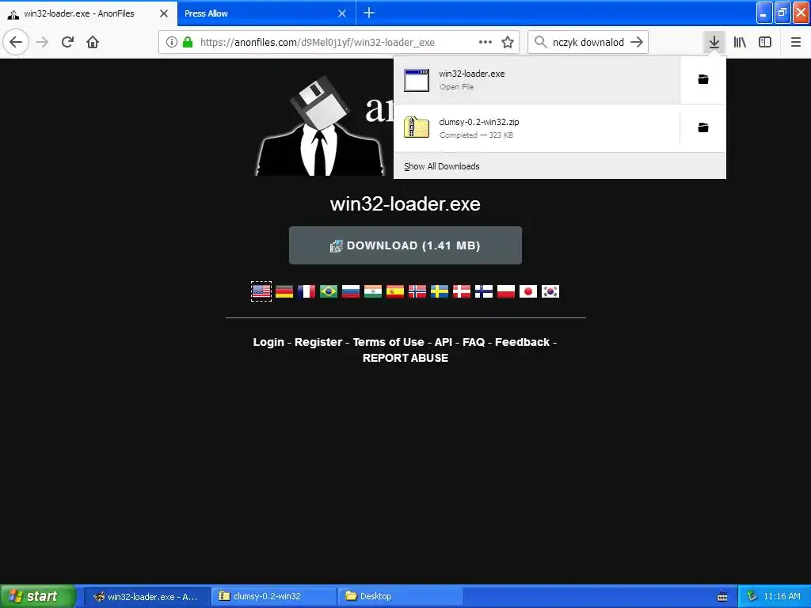Pick the Spanish flag language
The height and width of the screenshot is (608, 811).
point(395,291)
